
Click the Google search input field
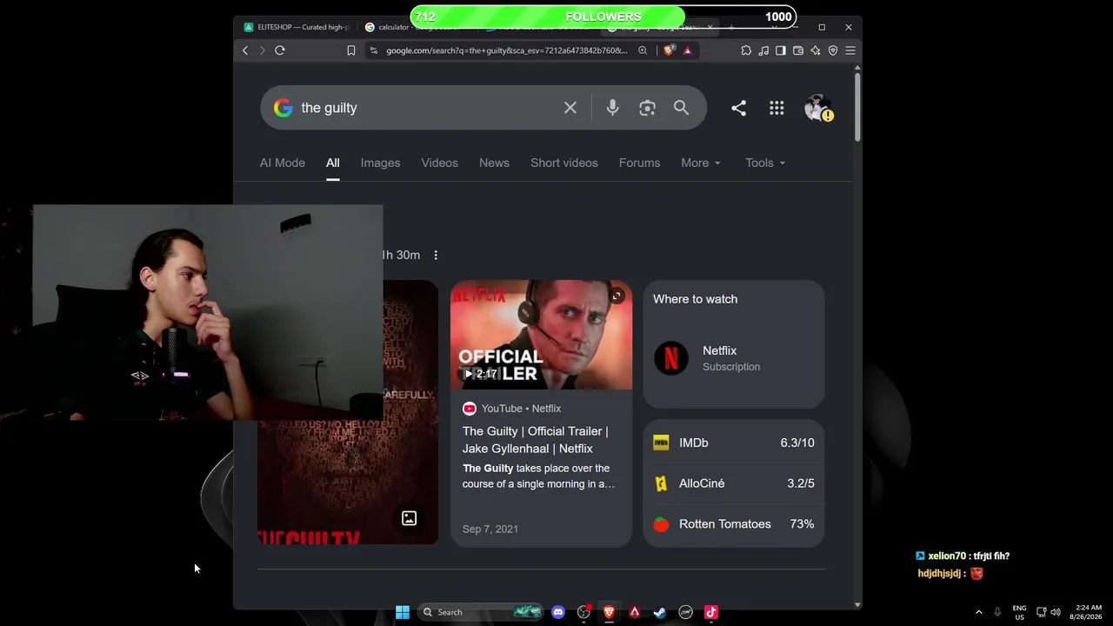click(426, 108)
